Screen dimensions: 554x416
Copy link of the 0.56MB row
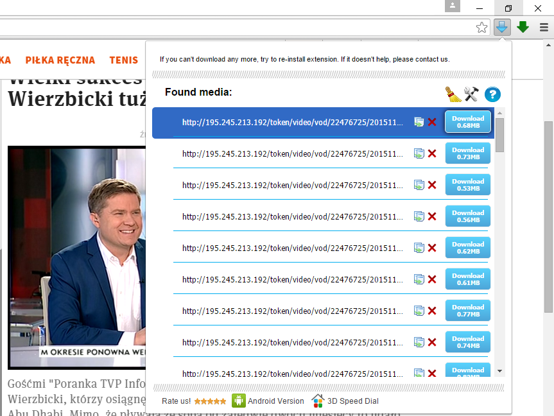[x=419, y=216]
